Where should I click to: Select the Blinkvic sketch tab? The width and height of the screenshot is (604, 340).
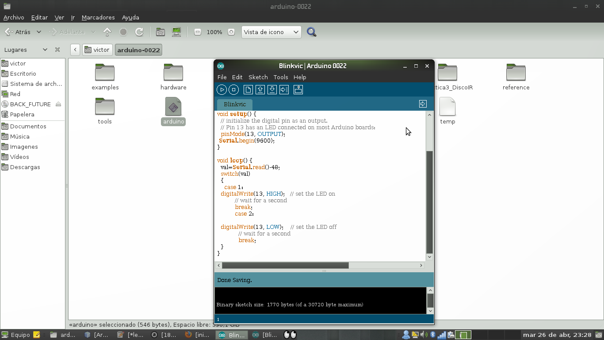pyautogui.click(x=234, y=104)
